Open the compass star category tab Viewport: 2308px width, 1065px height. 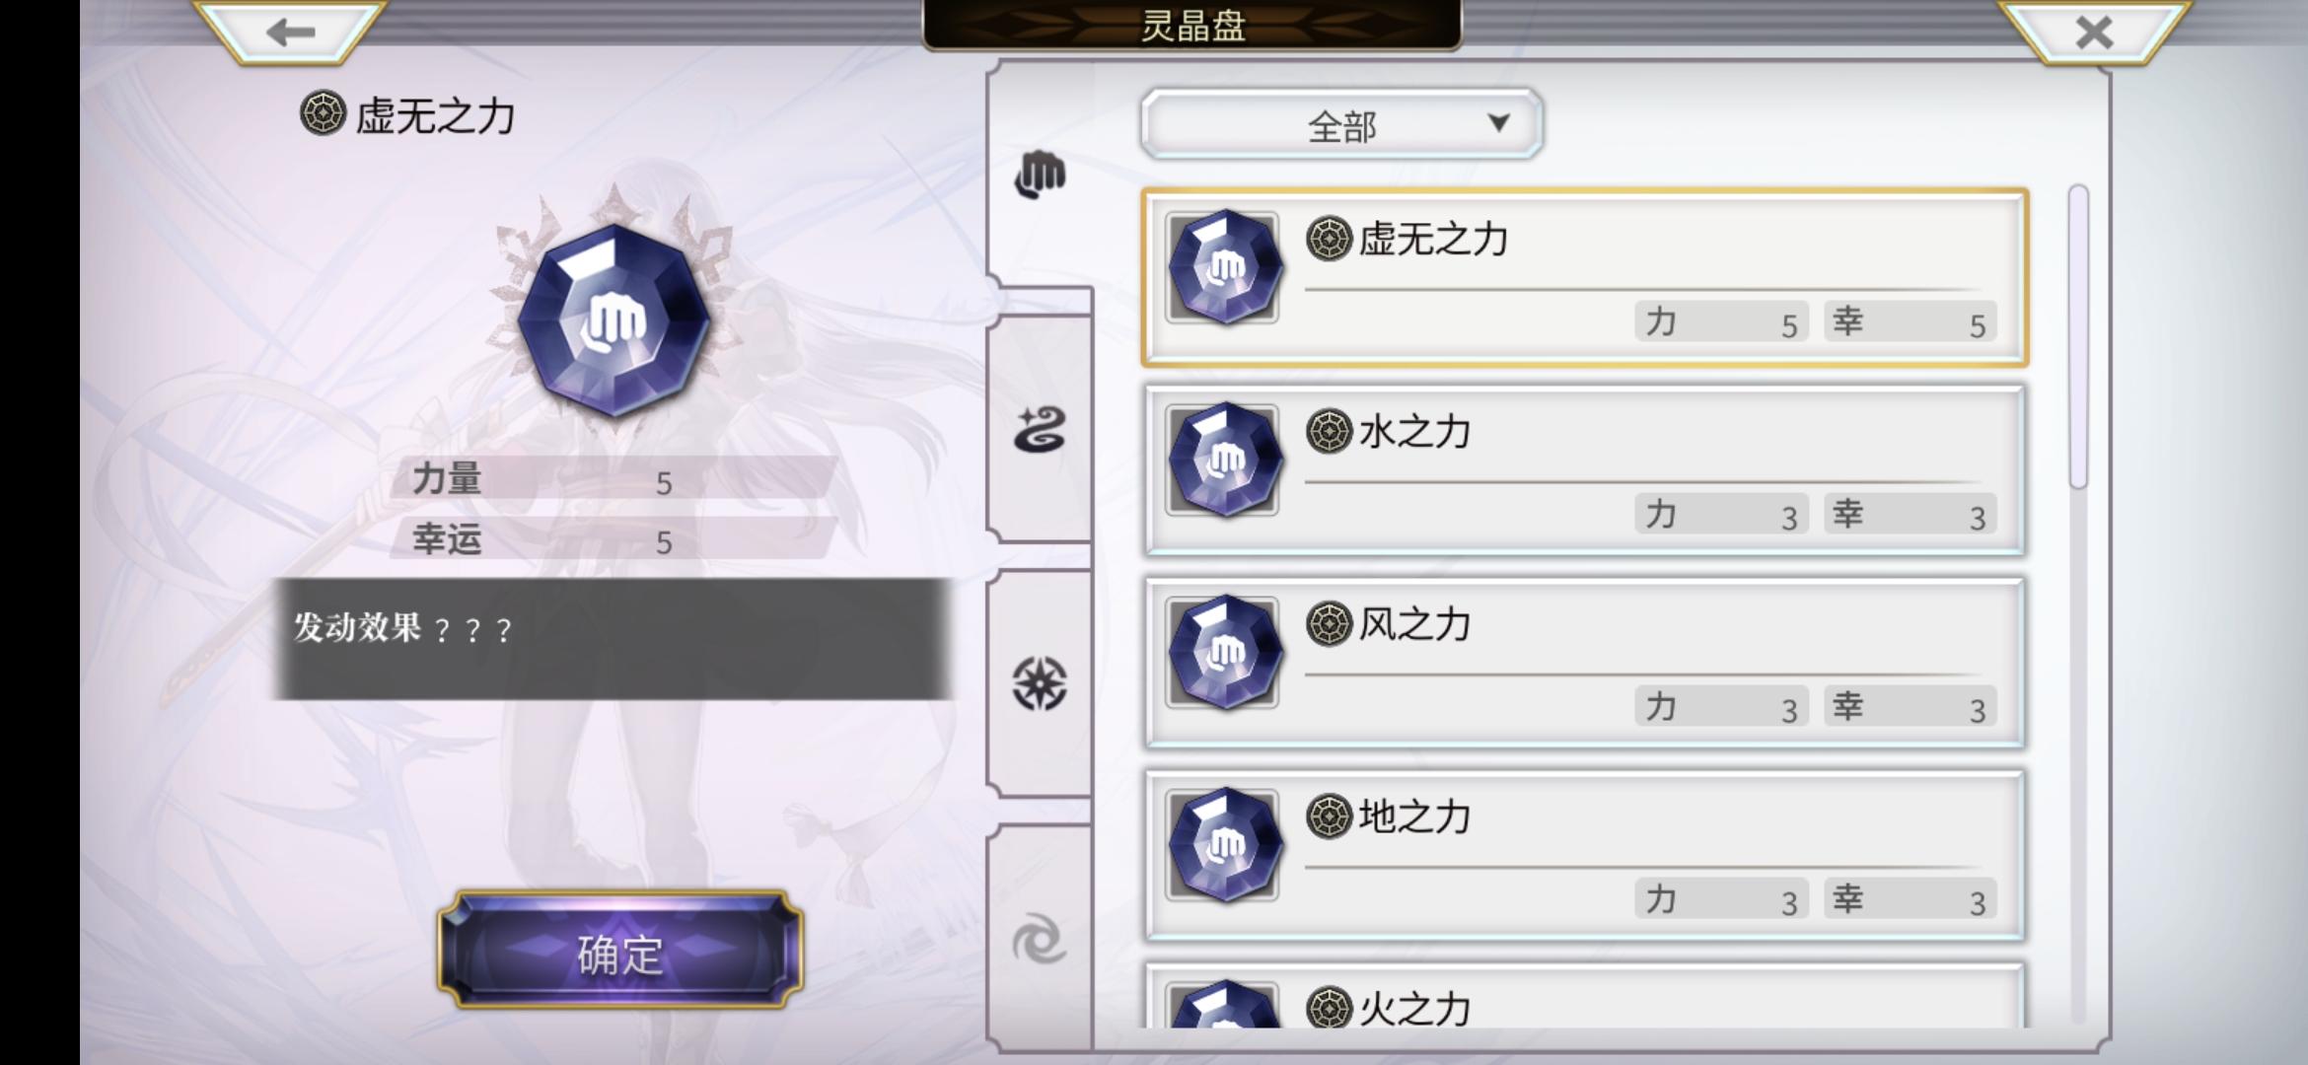click(1041, 683)
